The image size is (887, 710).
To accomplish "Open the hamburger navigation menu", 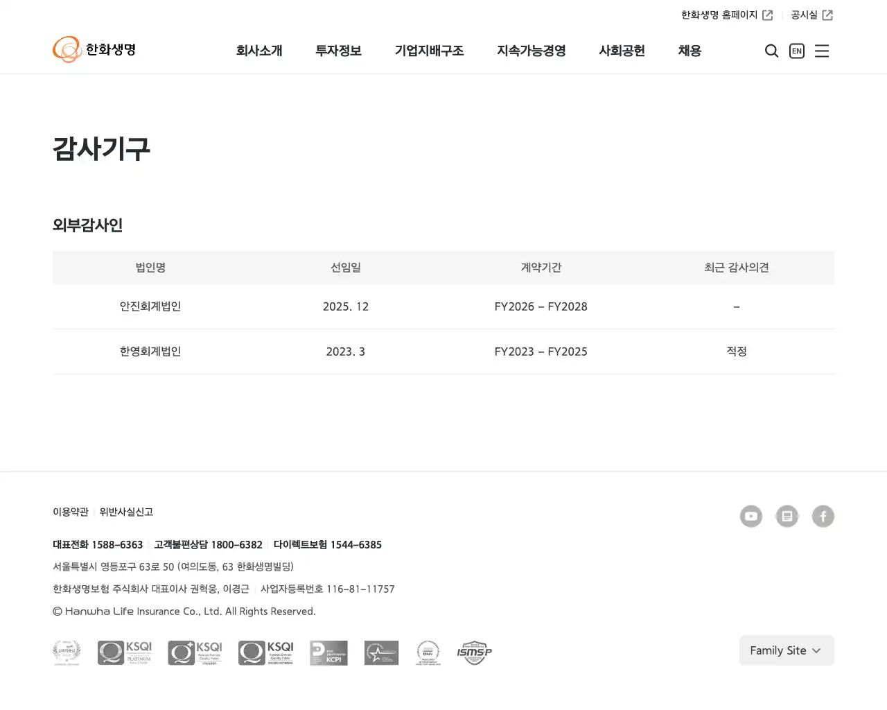I will tap(822, 51).
